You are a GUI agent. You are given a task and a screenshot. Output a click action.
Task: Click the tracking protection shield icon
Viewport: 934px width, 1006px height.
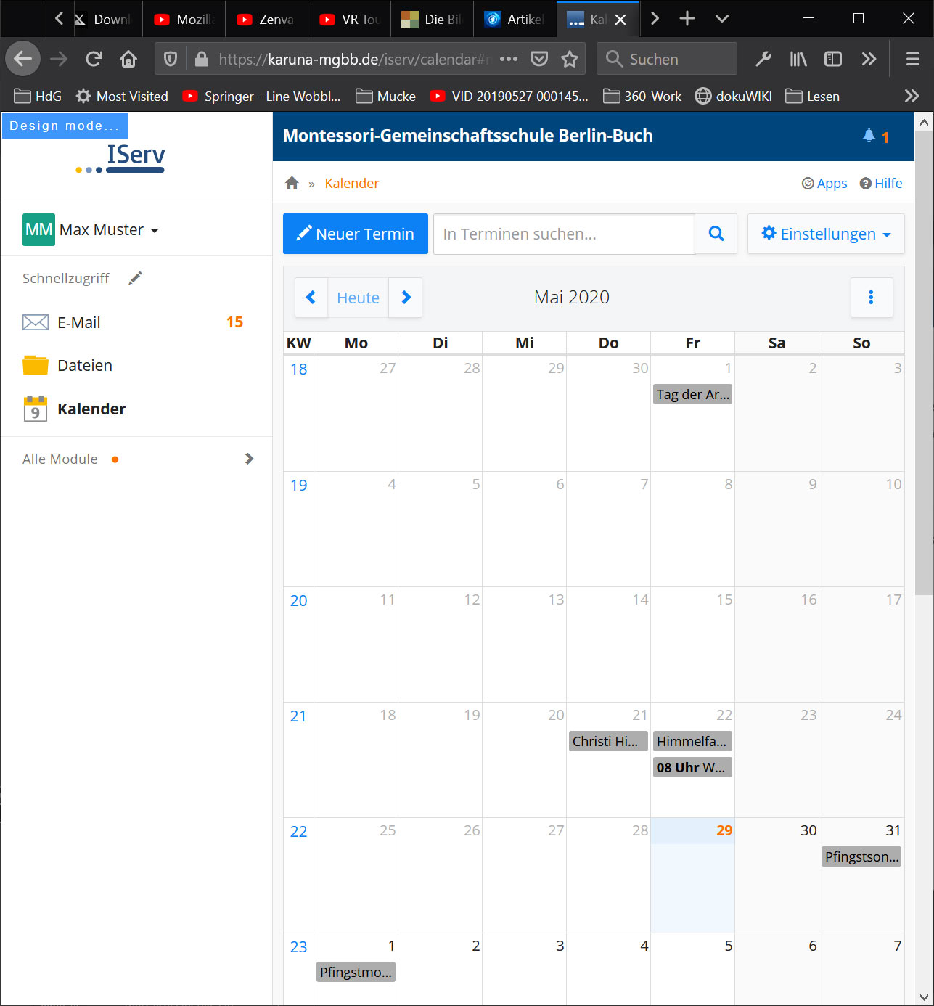[x=171, y=59]
